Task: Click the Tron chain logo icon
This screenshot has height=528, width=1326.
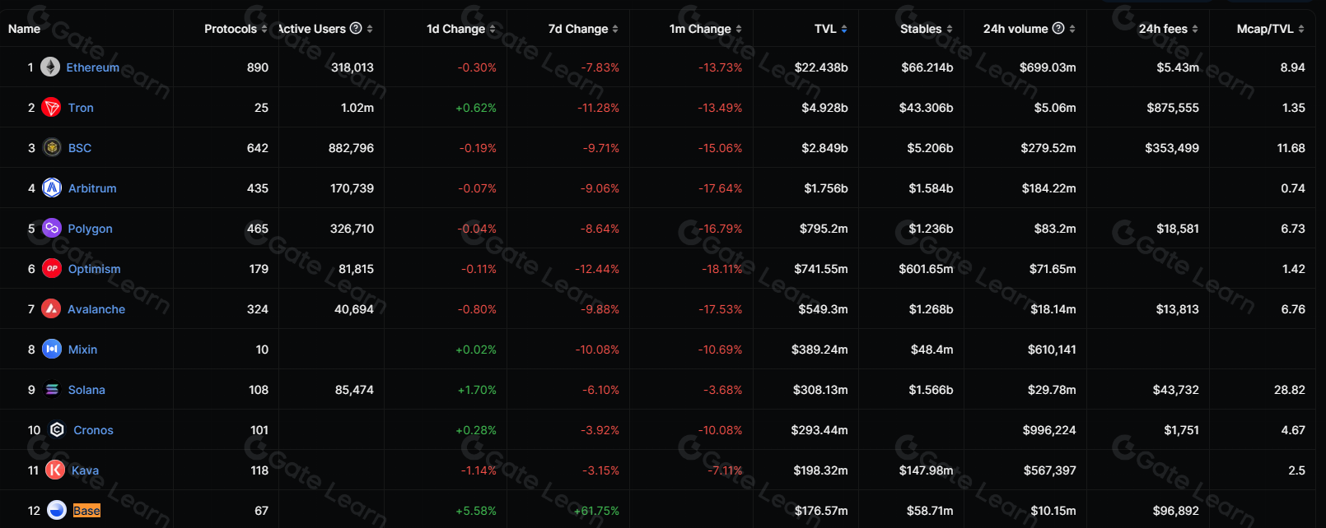Action: (52, 108)
